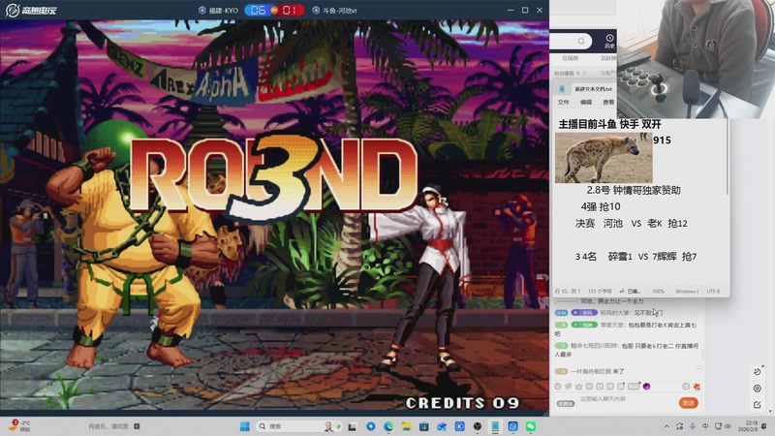Show hidden system tray icons
The image size is (775, 436).
pos(666,426)
